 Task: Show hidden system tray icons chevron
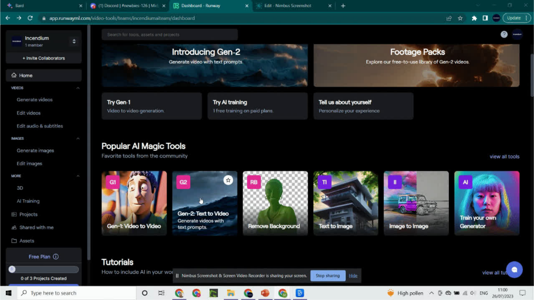[431, 293]
